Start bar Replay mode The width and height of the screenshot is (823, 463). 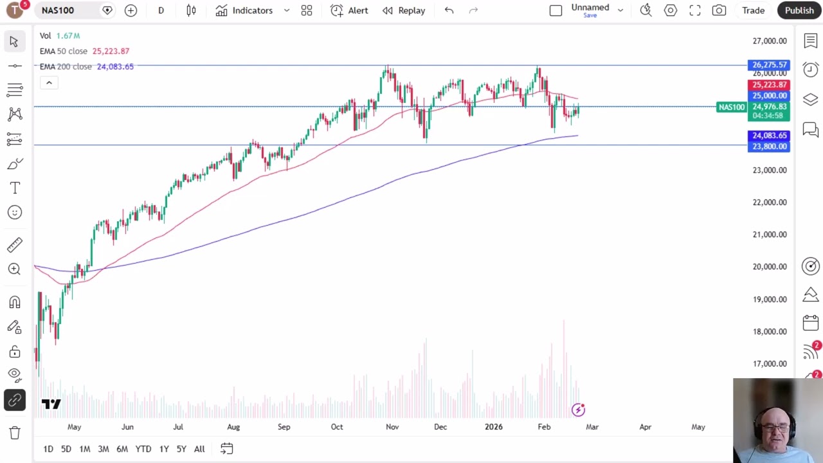click(404, 10)
